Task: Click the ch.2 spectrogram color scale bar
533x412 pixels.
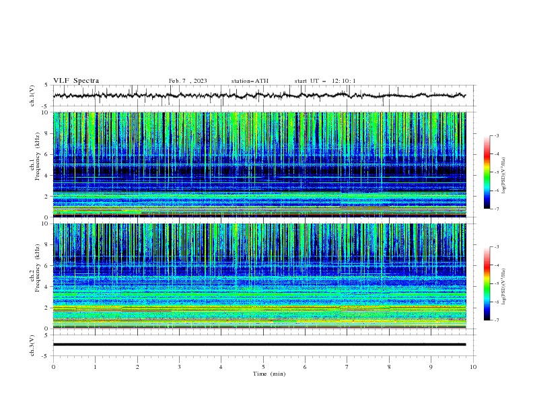Action: tap(487, 283)
